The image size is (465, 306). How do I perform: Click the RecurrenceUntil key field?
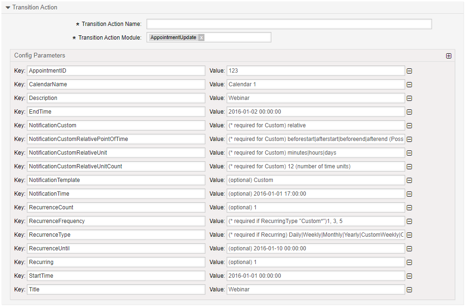[x=115, y=248]
